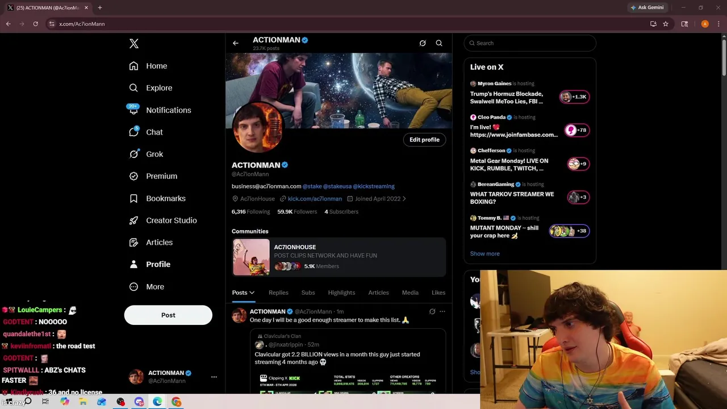Image resolution: width=727 pixels, height=409 pixels.
Task: Switch to the Highlights tab
Action: coord(341,293)
